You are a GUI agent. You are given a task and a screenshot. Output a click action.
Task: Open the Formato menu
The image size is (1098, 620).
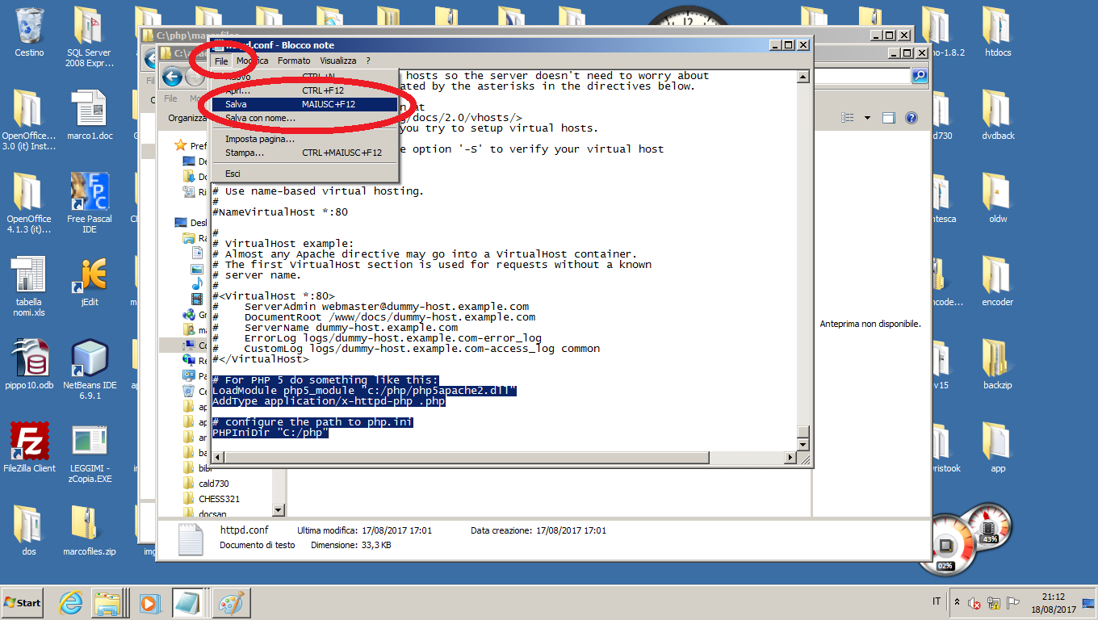coord(294,61)
